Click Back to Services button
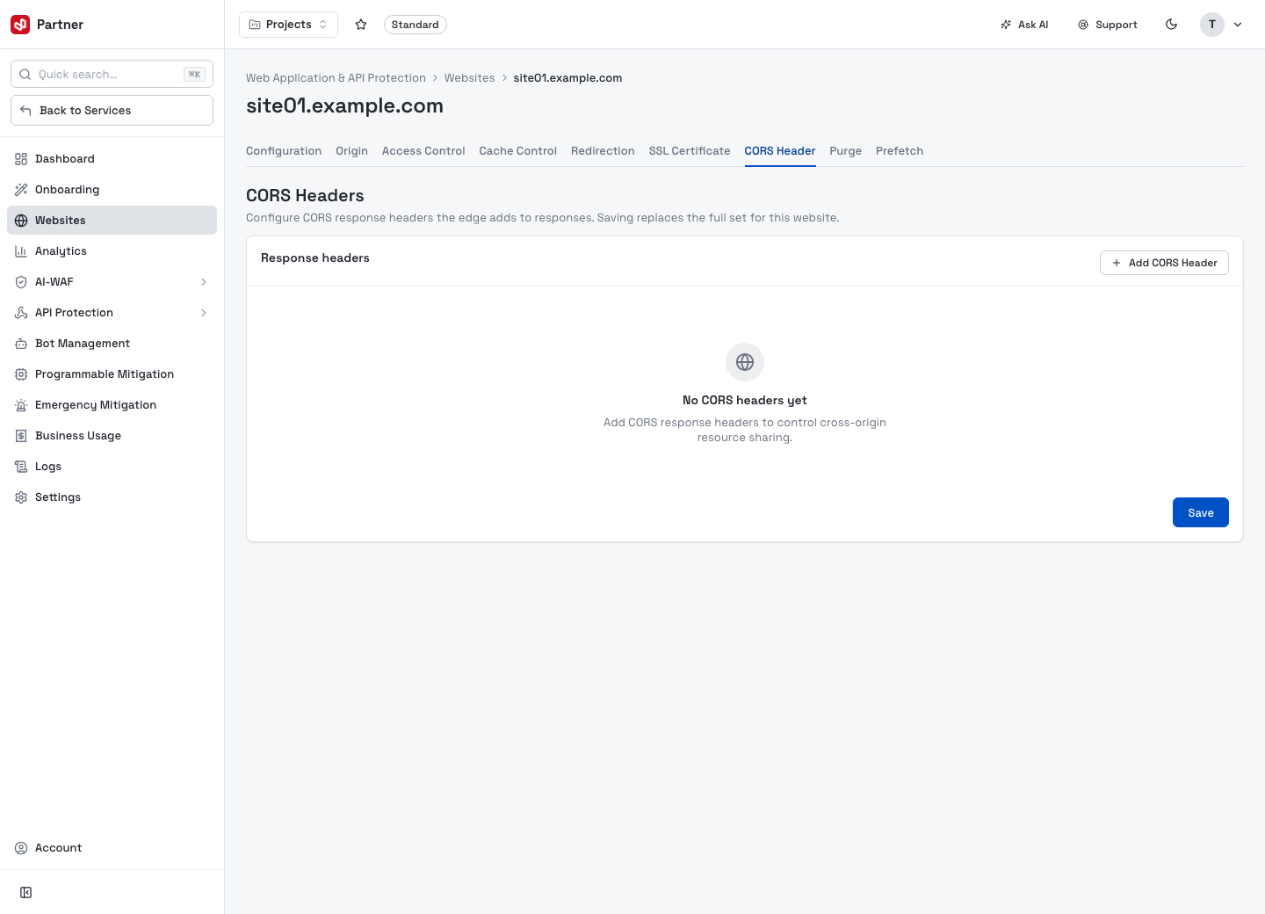The image size is (1265, 914). 112,111
